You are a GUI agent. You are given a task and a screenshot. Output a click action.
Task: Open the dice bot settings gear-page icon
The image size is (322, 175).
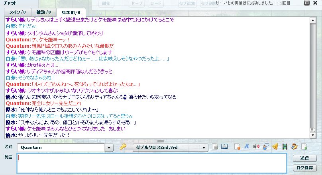[216, 147]
